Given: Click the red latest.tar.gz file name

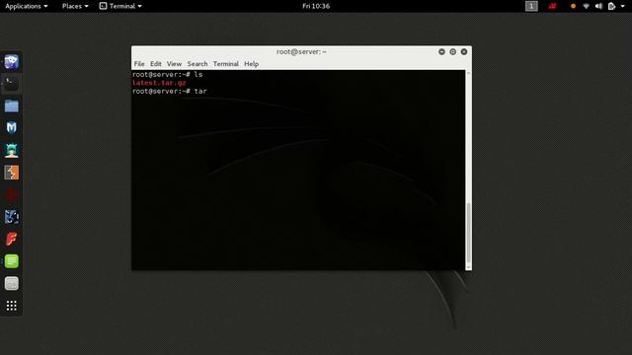Looking at the screenshot, I should point(159,83).
